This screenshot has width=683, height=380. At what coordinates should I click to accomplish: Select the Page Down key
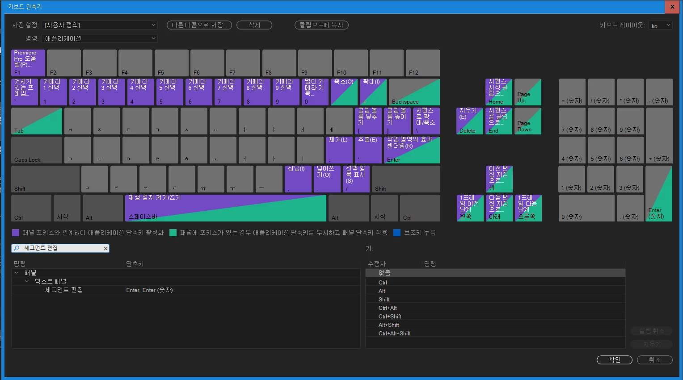528,121
